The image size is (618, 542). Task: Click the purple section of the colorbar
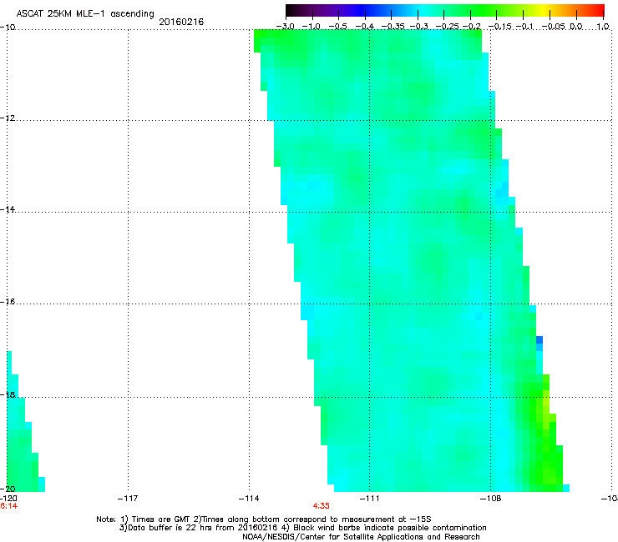click(331, 10)
